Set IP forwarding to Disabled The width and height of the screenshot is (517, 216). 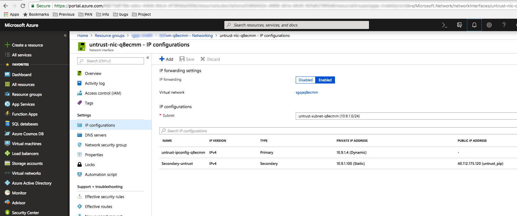point(305,80)
